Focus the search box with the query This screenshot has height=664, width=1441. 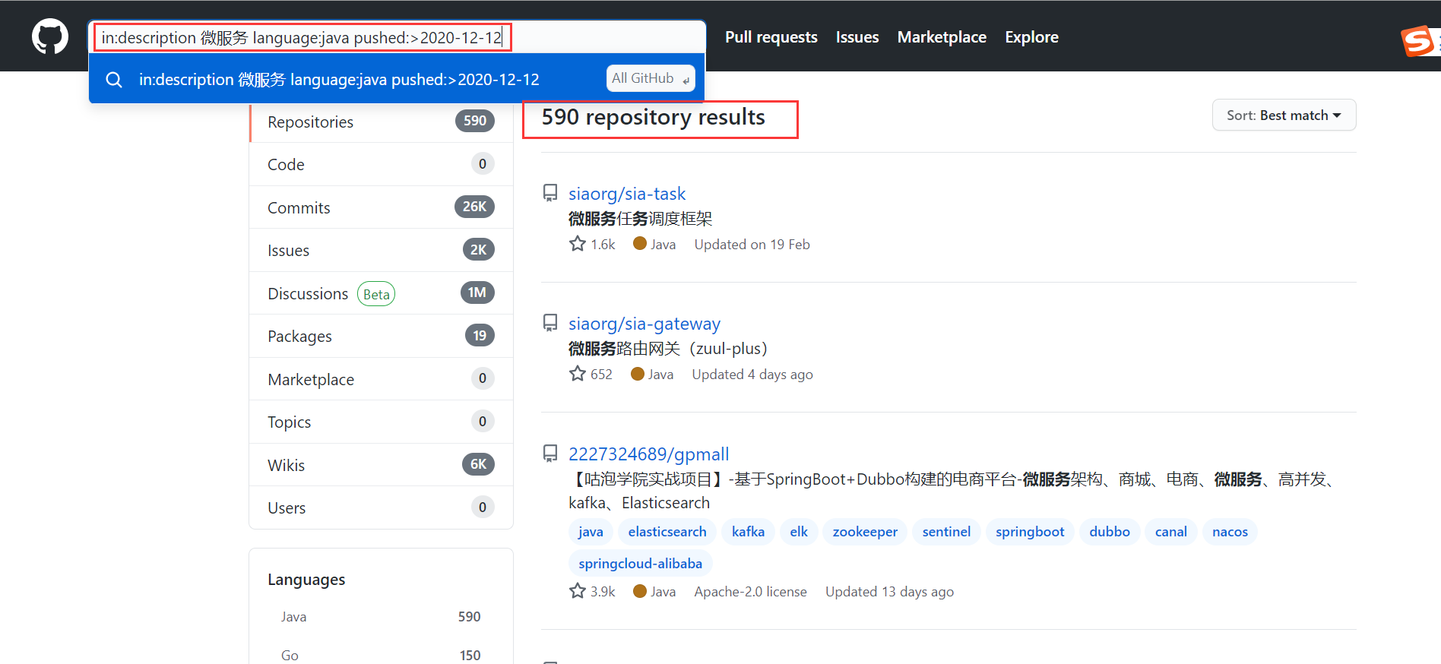(x=397, y=37)
